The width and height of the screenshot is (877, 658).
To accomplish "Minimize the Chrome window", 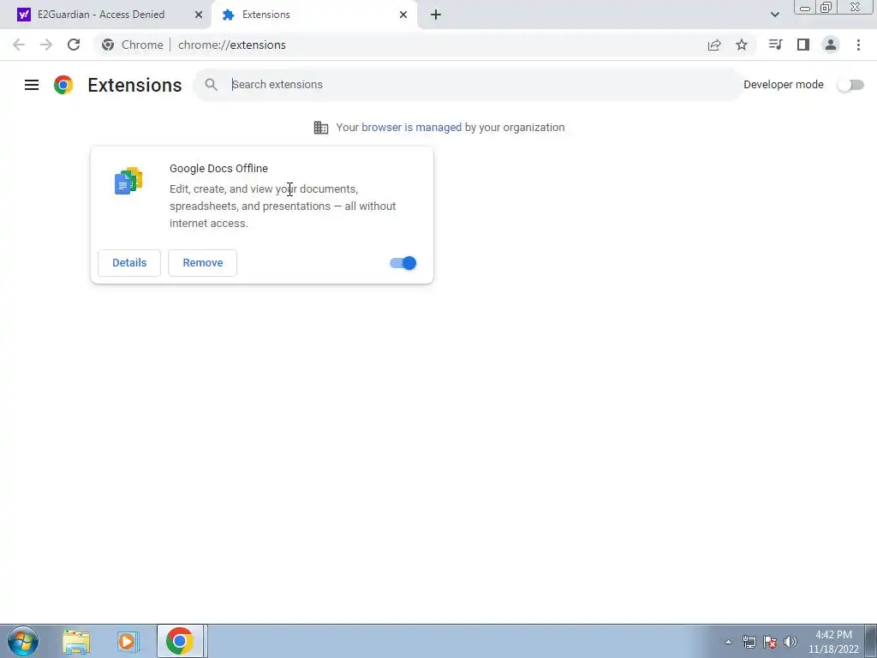I will click(x=805, y=7).
